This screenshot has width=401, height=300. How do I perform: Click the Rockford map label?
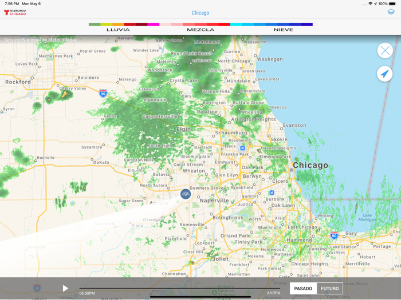pyautogui.click(x=18, y=82)
